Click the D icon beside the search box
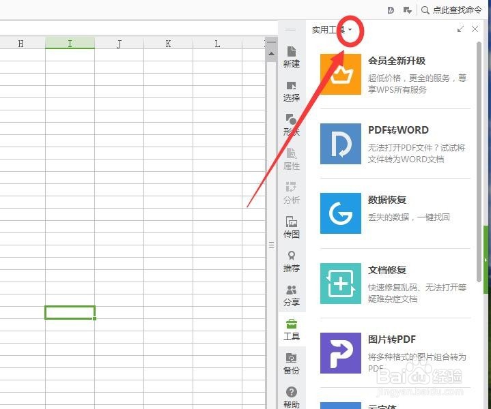491x409 pixels. pyautogui.click(x=391, y=10)
